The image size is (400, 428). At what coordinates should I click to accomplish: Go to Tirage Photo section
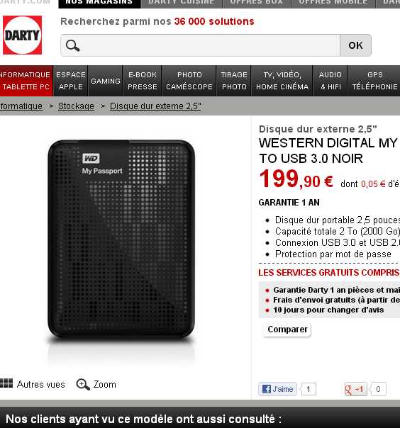point(234,81)
